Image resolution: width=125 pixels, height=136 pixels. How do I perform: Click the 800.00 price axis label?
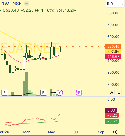point(113,13)
